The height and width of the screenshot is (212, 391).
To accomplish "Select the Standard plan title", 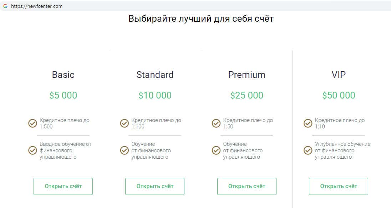I will pos(155,75).
